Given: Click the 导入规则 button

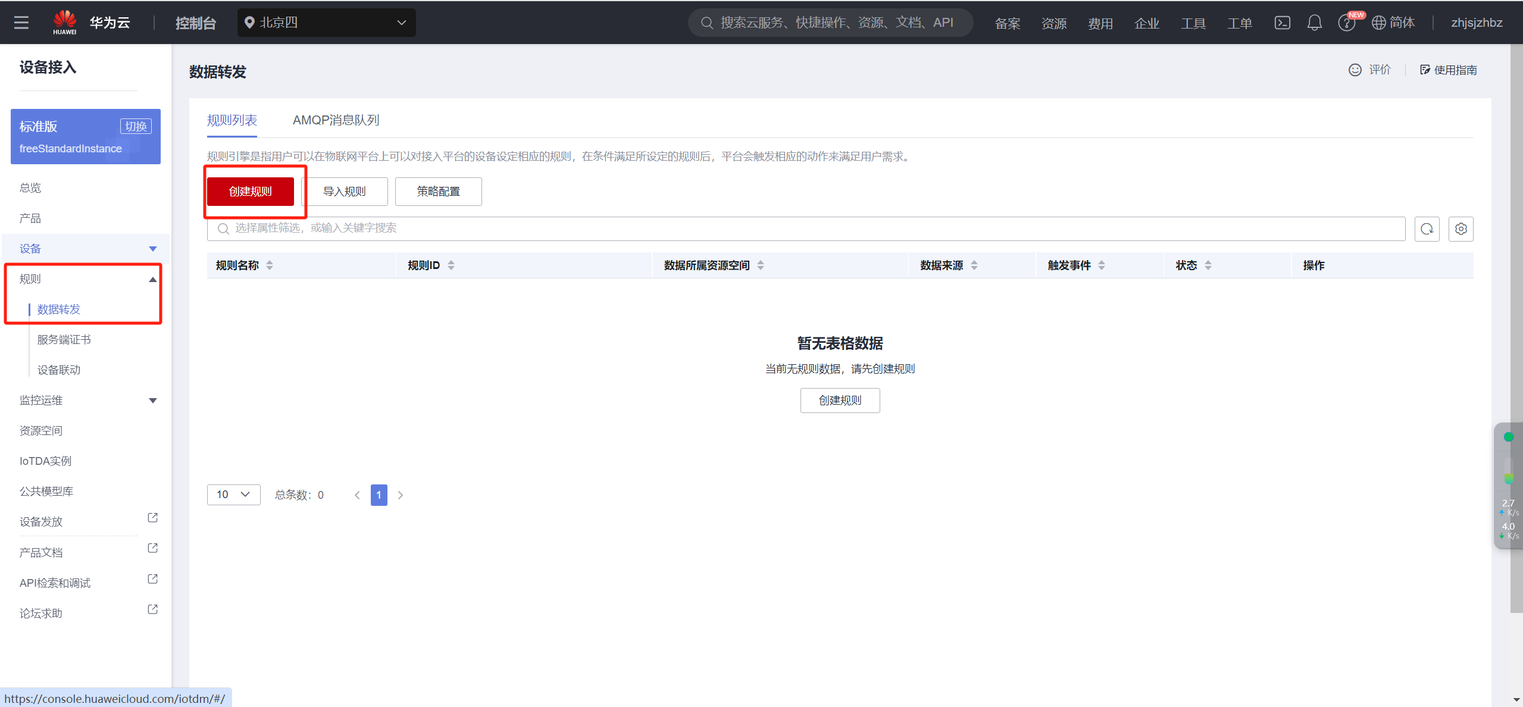Looking at the screenshot, I should tap(344, 192).
